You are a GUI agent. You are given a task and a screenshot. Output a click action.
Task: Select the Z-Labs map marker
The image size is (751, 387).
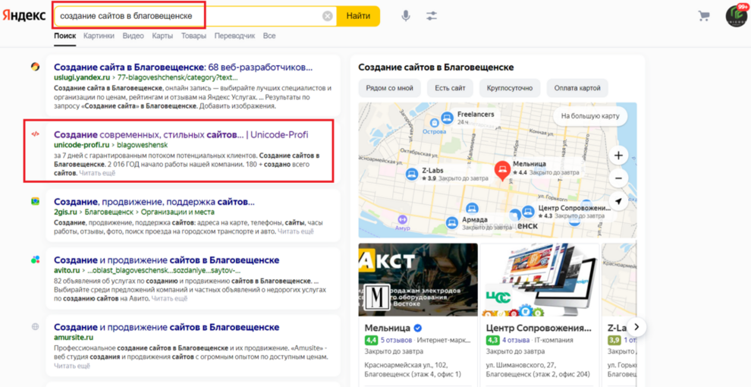410,175
